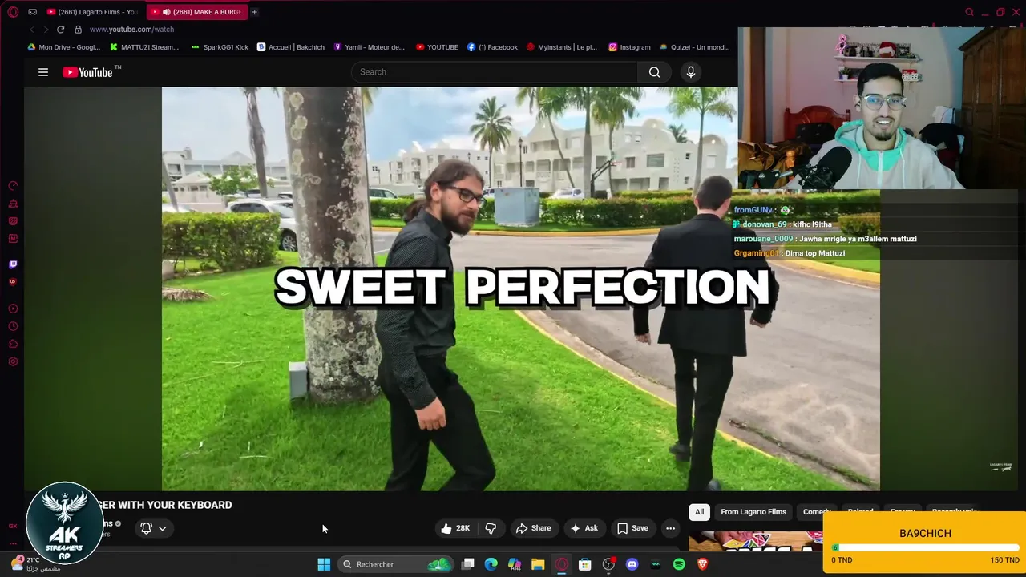Open the weather widget showing 21°C
The width and height of the screenshot is (1026, 577).
(x=36, y=564)
